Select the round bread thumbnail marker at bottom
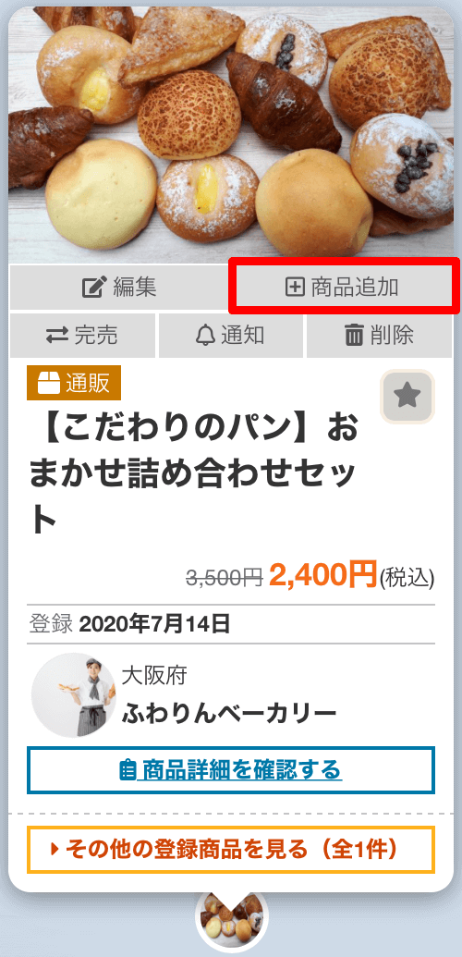This screenshot has height=957, width=462. tap(231, 922)
